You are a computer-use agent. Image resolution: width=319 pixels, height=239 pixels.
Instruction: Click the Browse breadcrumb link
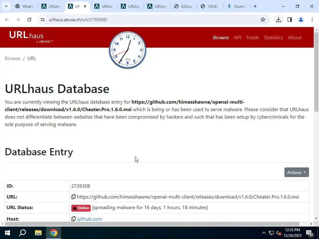12,58
